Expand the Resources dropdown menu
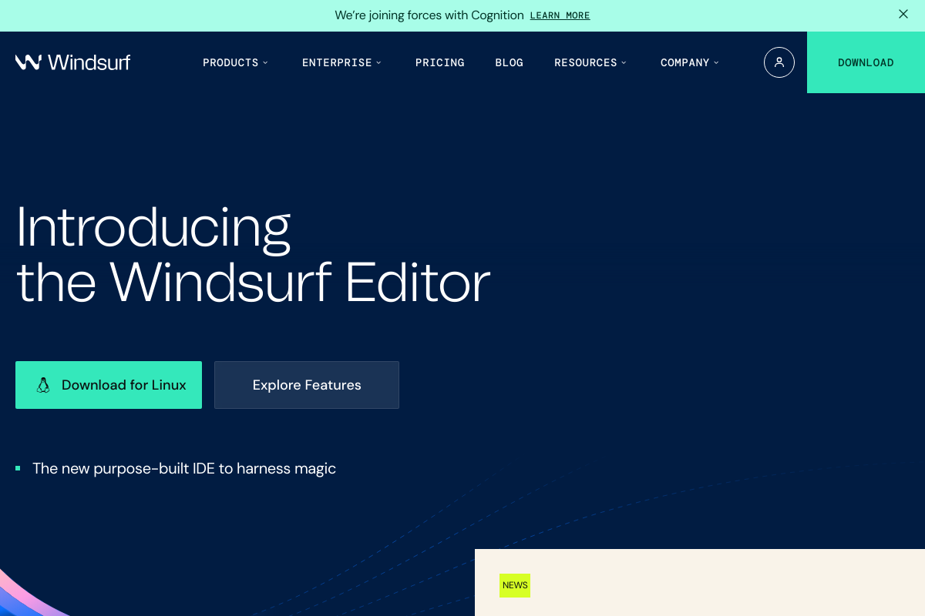Viewport: 925px width, 616px height. click(590, 62)
